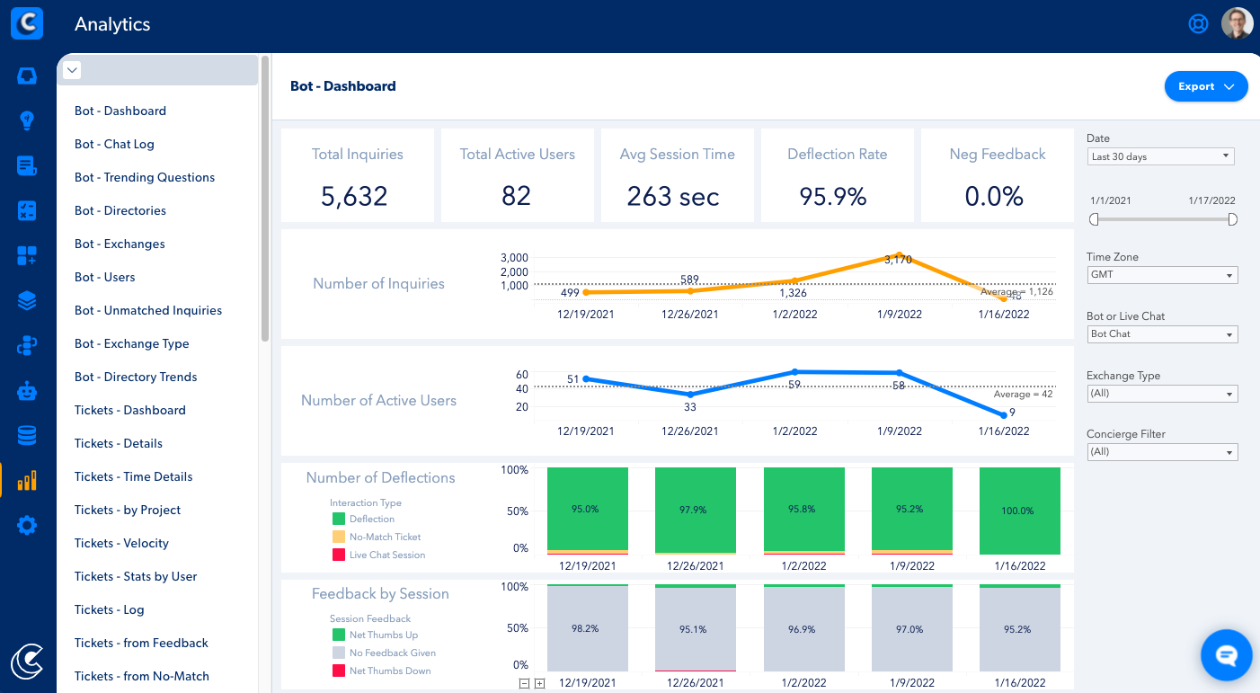Open the Time Zone GMT dropdown
Screen dimensions: 1260x693
click(1162, 275)
